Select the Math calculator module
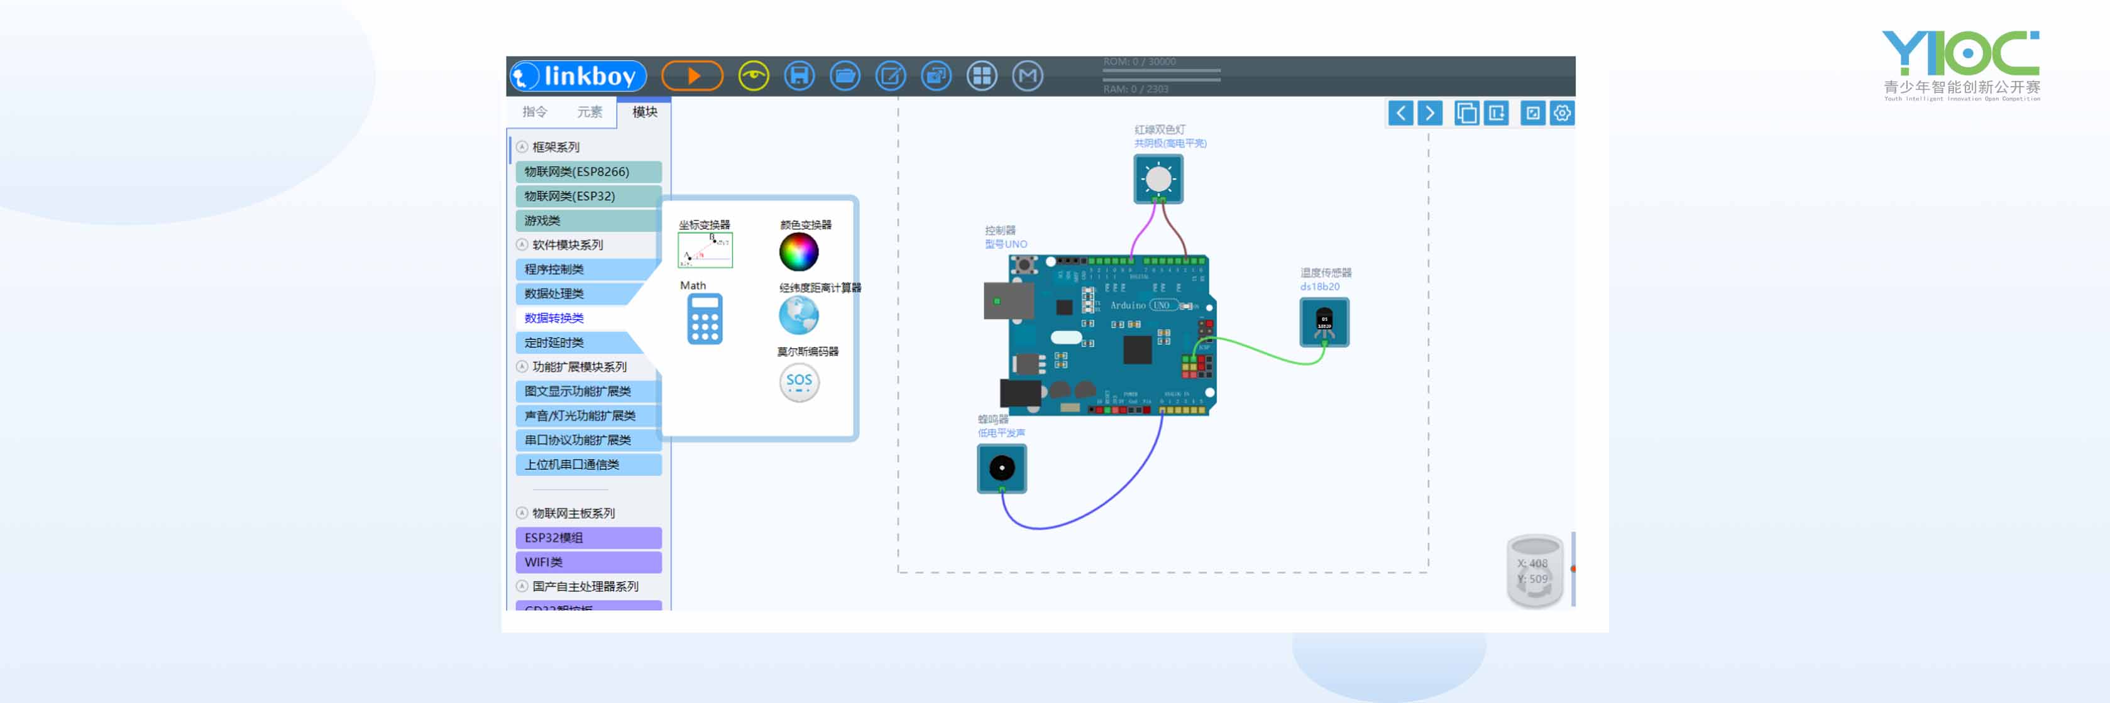The image size is (2110, 703). click(705, 319)
